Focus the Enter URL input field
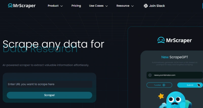The width and height of the screenshot is (203, 108). [x=49, y=84]
